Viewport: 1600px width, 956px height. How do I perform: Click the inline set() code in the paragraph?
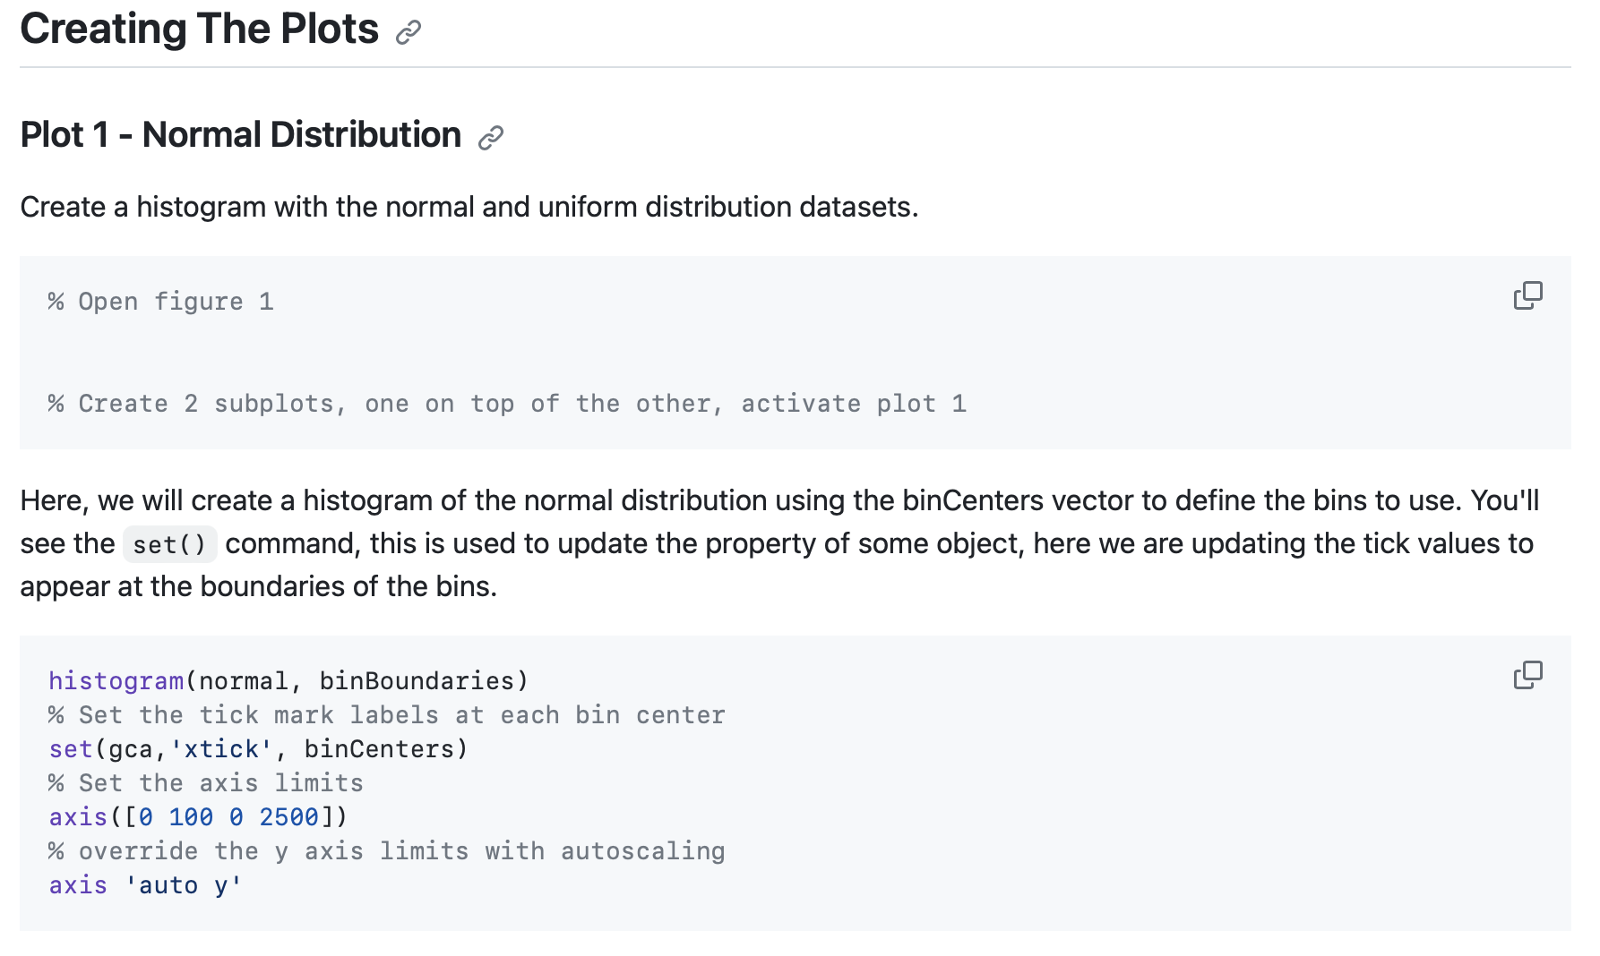[x=169, y=544]
